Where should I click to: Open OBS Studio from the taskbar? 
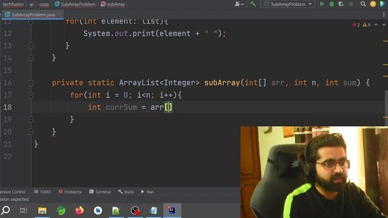tap(135, 211)
